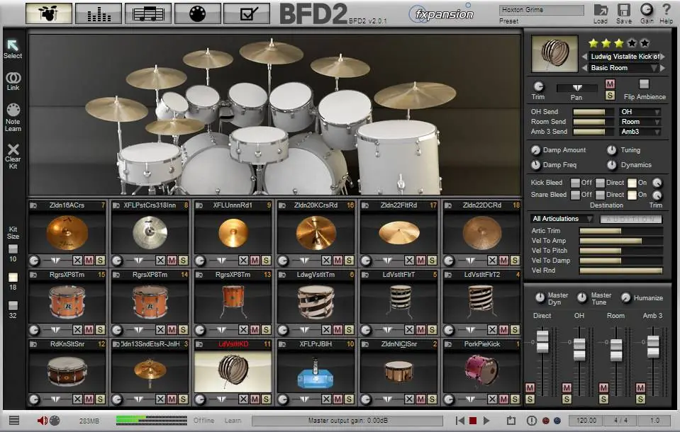Enable Snare Bleed Direct checkbox
The height and width of the screenshot is (432, 680).
(600, 195)
